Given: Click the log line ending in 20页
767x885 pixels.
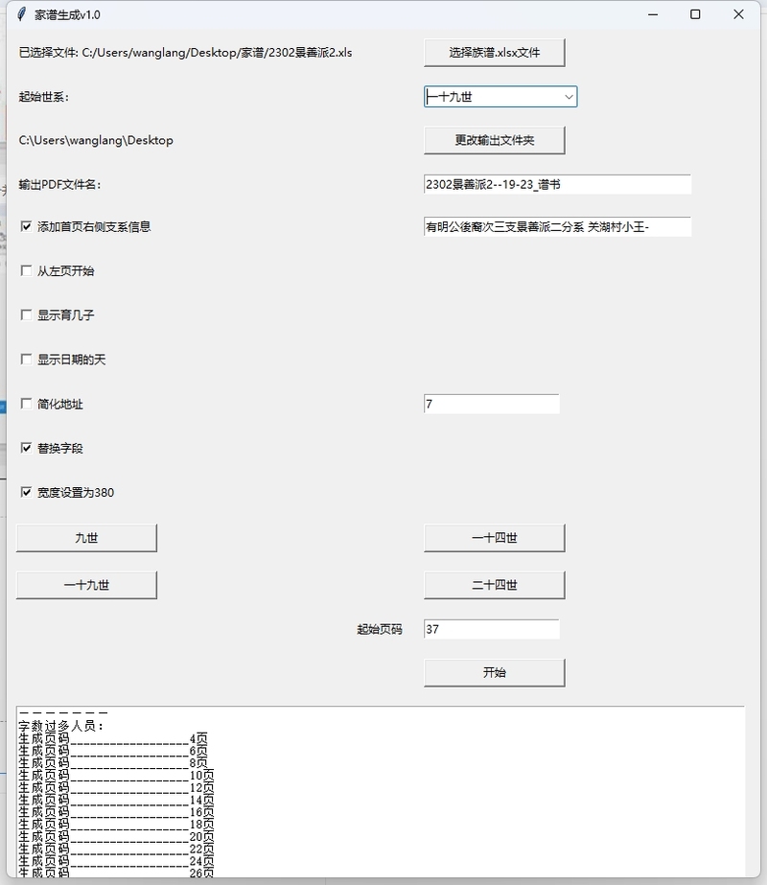Looking at the screenshot, I should (x=116, y=837).
